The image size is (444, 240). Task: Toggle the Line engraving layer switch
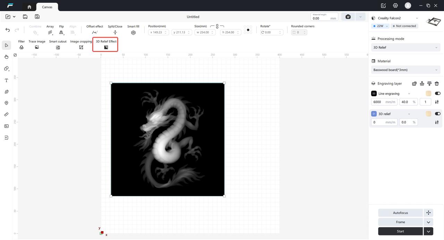[x=437, y=94]
